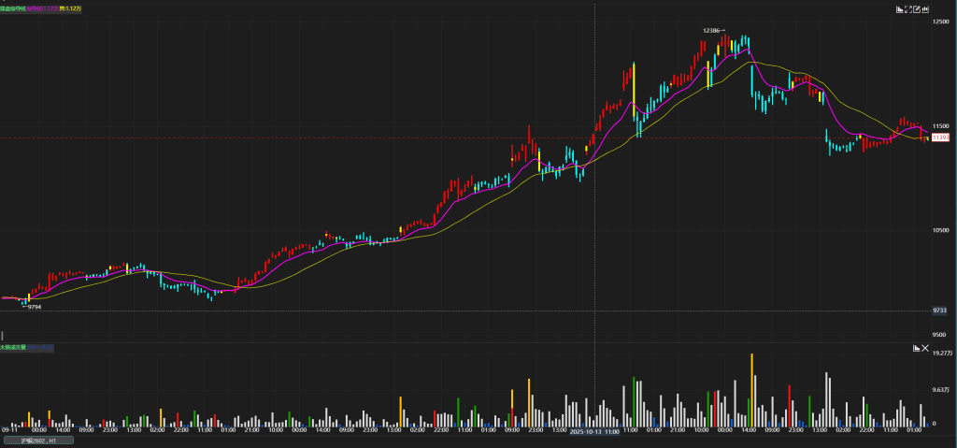Click the 19.27万 volume axis label
This screenshot has height=448, width=957.
click(x=942, y=354)
